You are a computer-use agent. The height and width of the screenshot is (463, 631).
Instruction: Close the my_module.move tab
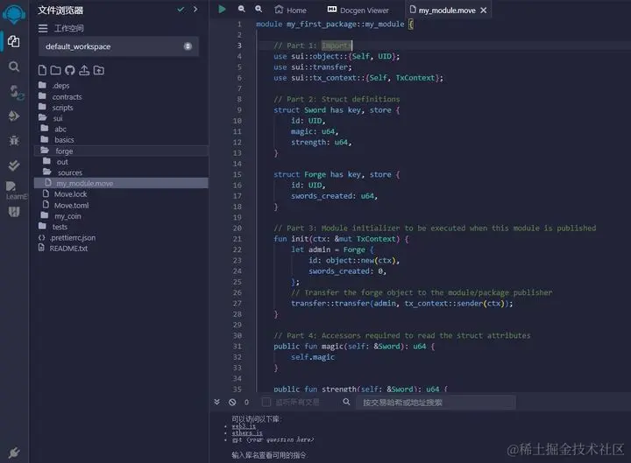484,10
